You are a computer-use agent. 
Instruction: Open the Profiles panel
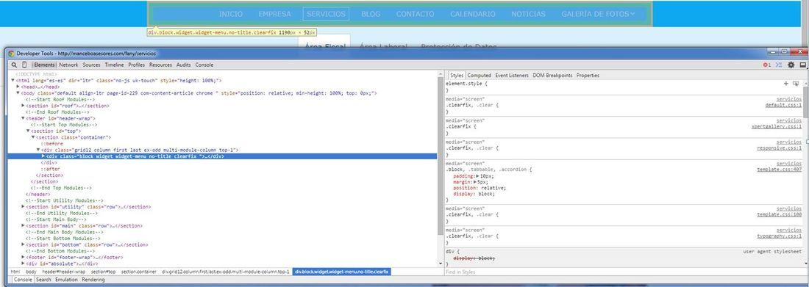click(137, 65)
